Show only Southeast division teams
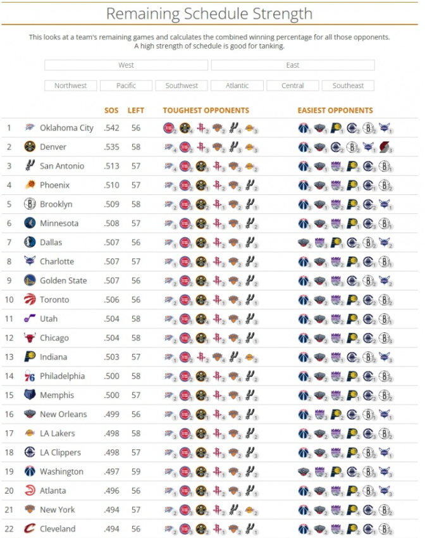This screenshot has height=538, width=427. pyautogui.click(x=348, y=85)
